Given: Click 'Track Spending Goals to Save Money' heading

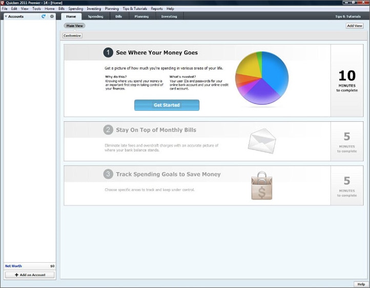Looking at the screenshot, I should 168,174.
